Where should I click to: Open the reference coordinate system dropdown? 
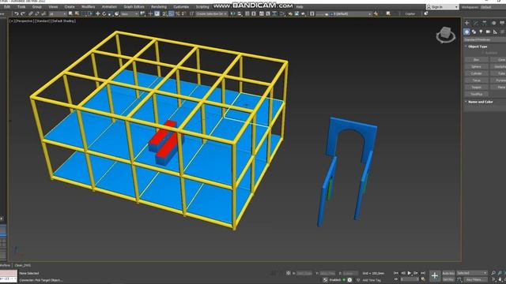pyautogui.click(x=130, y=14)
